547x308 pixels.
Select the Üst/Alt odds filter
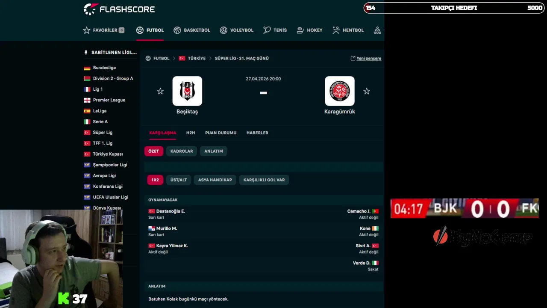(179, 180)
